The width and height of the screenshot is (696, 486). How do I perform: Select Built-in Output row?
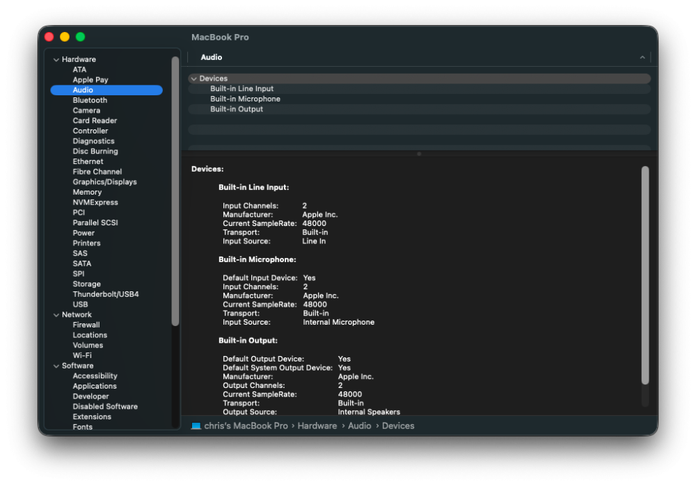point(420,109)
